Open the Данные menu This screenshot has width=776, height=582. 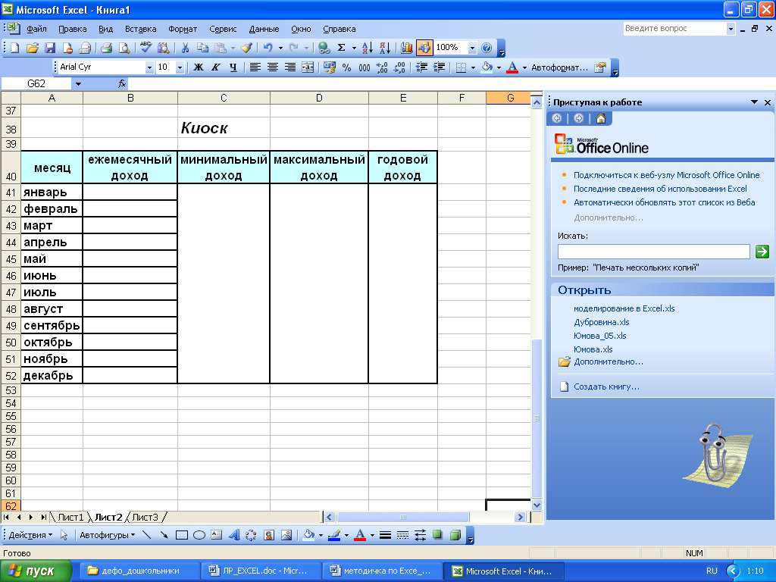click(x=264, y=29)
